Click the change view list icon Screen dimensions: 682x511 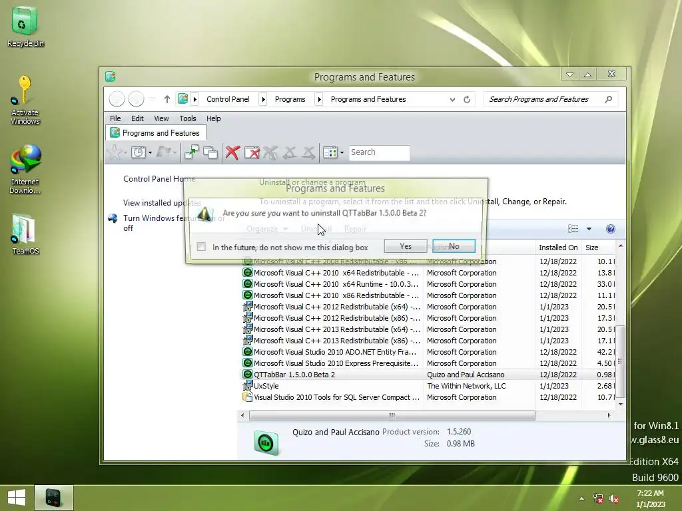click(573, 229)
